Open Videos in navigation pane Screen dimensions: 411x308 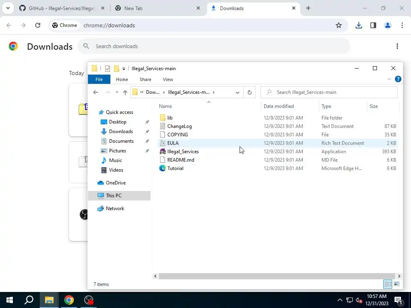point(116,170)
